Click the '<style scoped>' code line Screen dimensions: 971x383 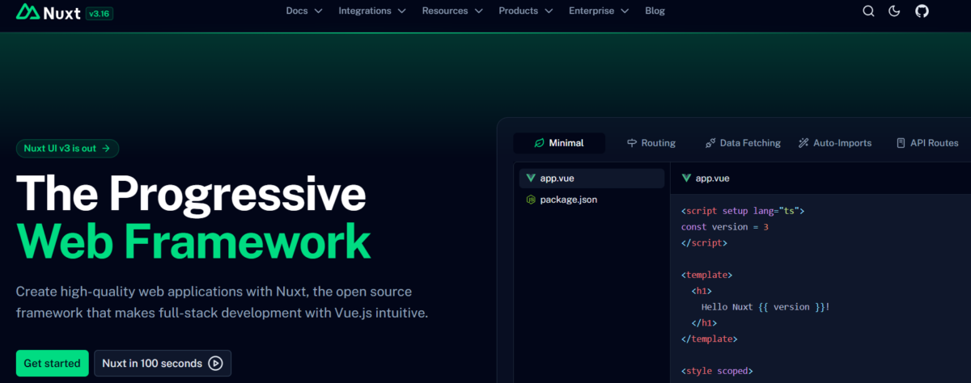coord(717,372)
